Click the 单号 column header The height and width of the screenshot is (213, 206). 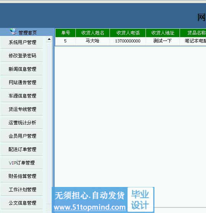click(x=65, y=33)
